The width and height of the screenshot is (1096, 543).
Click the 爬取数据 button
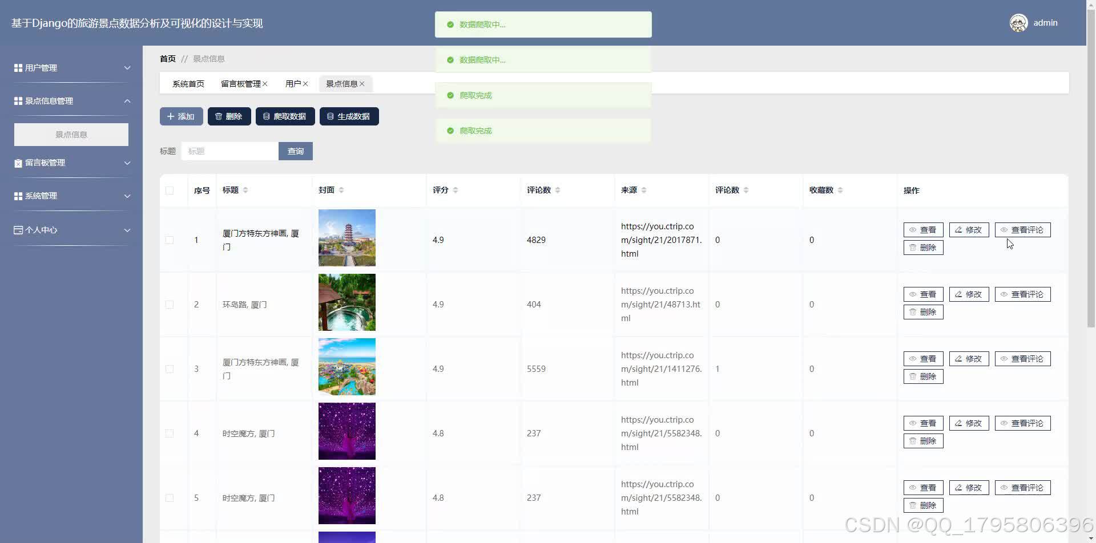(x=285, y=116)
